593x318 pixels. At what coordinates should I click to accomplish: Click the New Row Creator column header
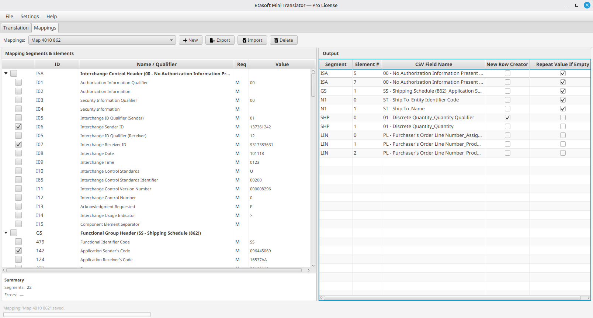(507, 64)
